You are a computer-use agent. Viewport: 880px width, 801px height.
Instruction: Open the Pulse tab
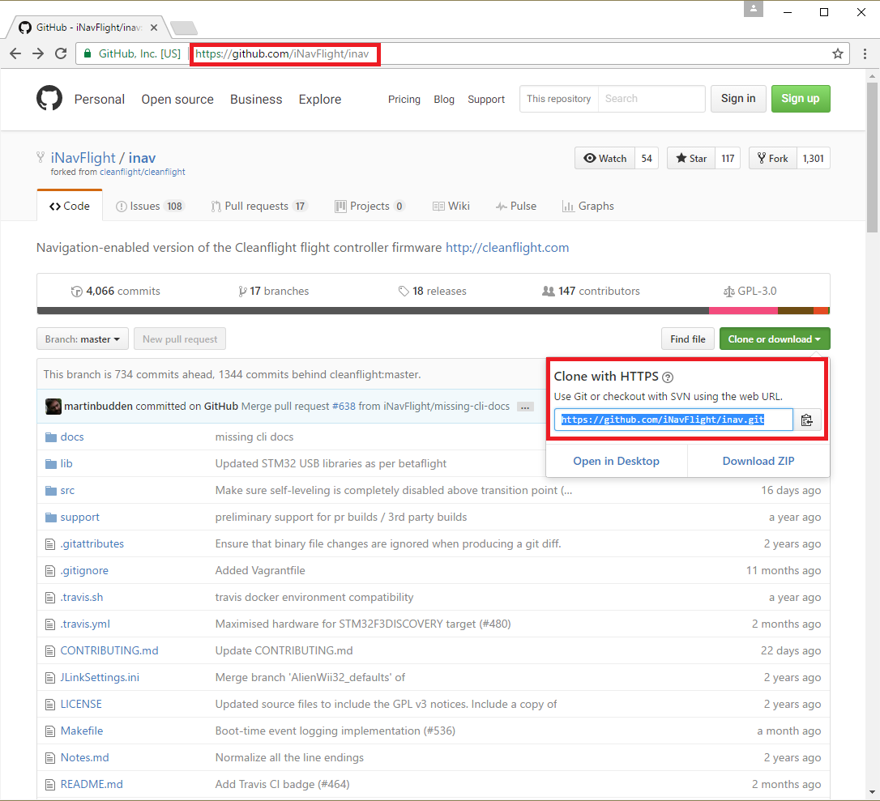pos(516,206)
